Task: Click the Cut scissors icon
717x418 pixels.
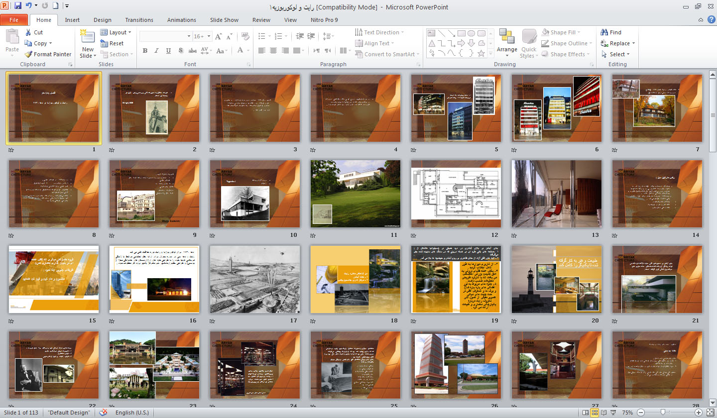Action: 28,32
